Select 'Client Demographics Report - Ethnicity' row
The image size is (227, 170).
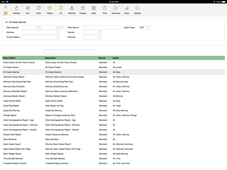click(x=113, y=125)
